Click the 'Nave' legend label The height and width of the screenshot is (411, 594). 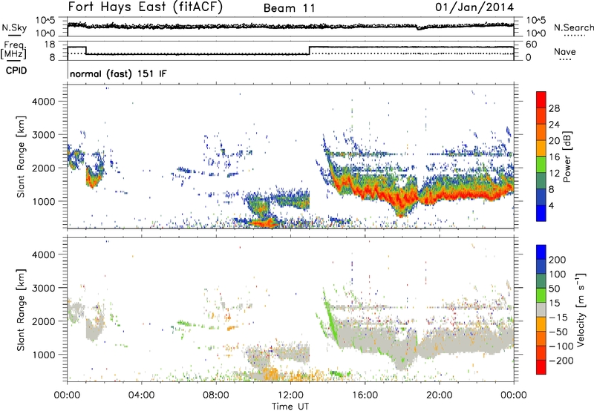pyautogui.click(x=565, y=52)
